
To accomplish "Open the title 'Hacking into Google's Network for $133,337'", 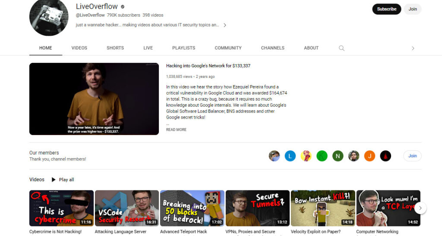I will tap(208, 66).
